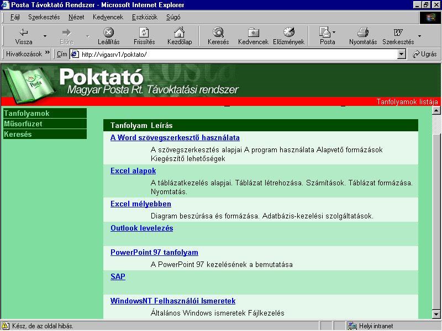Open Excel alapok course link
The width and height of the screenshot is (442, 331).
pyautogui.click(x=133, y=170)
